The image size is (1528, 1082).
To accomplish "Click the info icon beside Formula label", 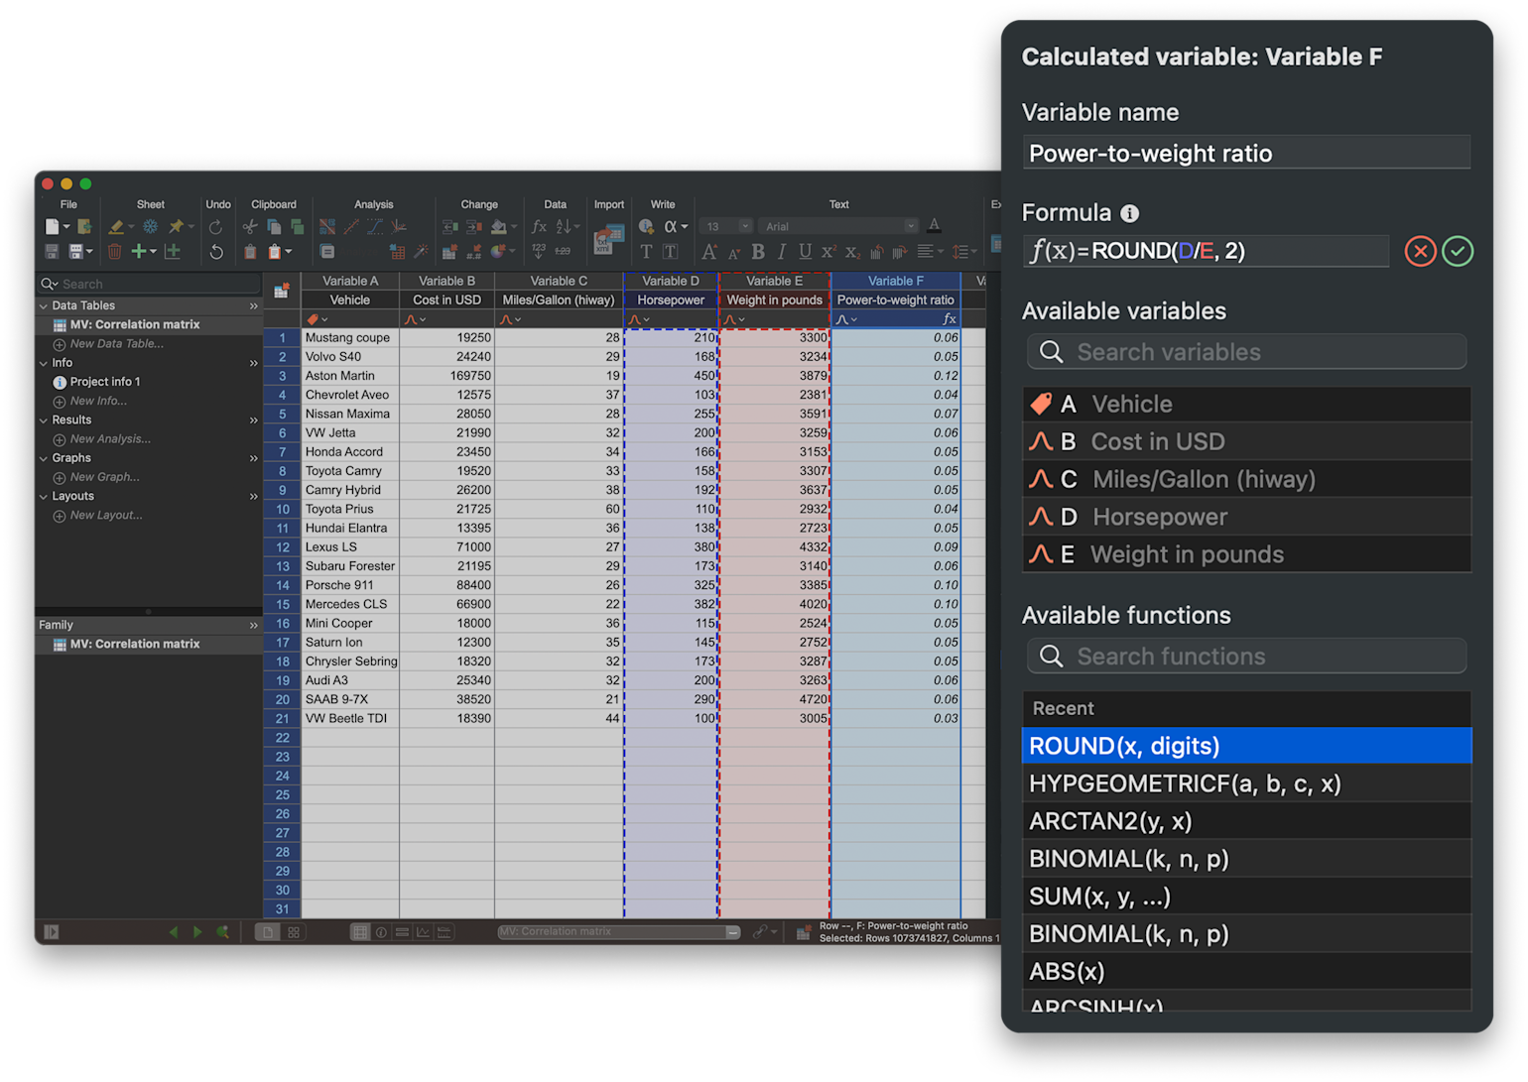I will pos(1129,213).
